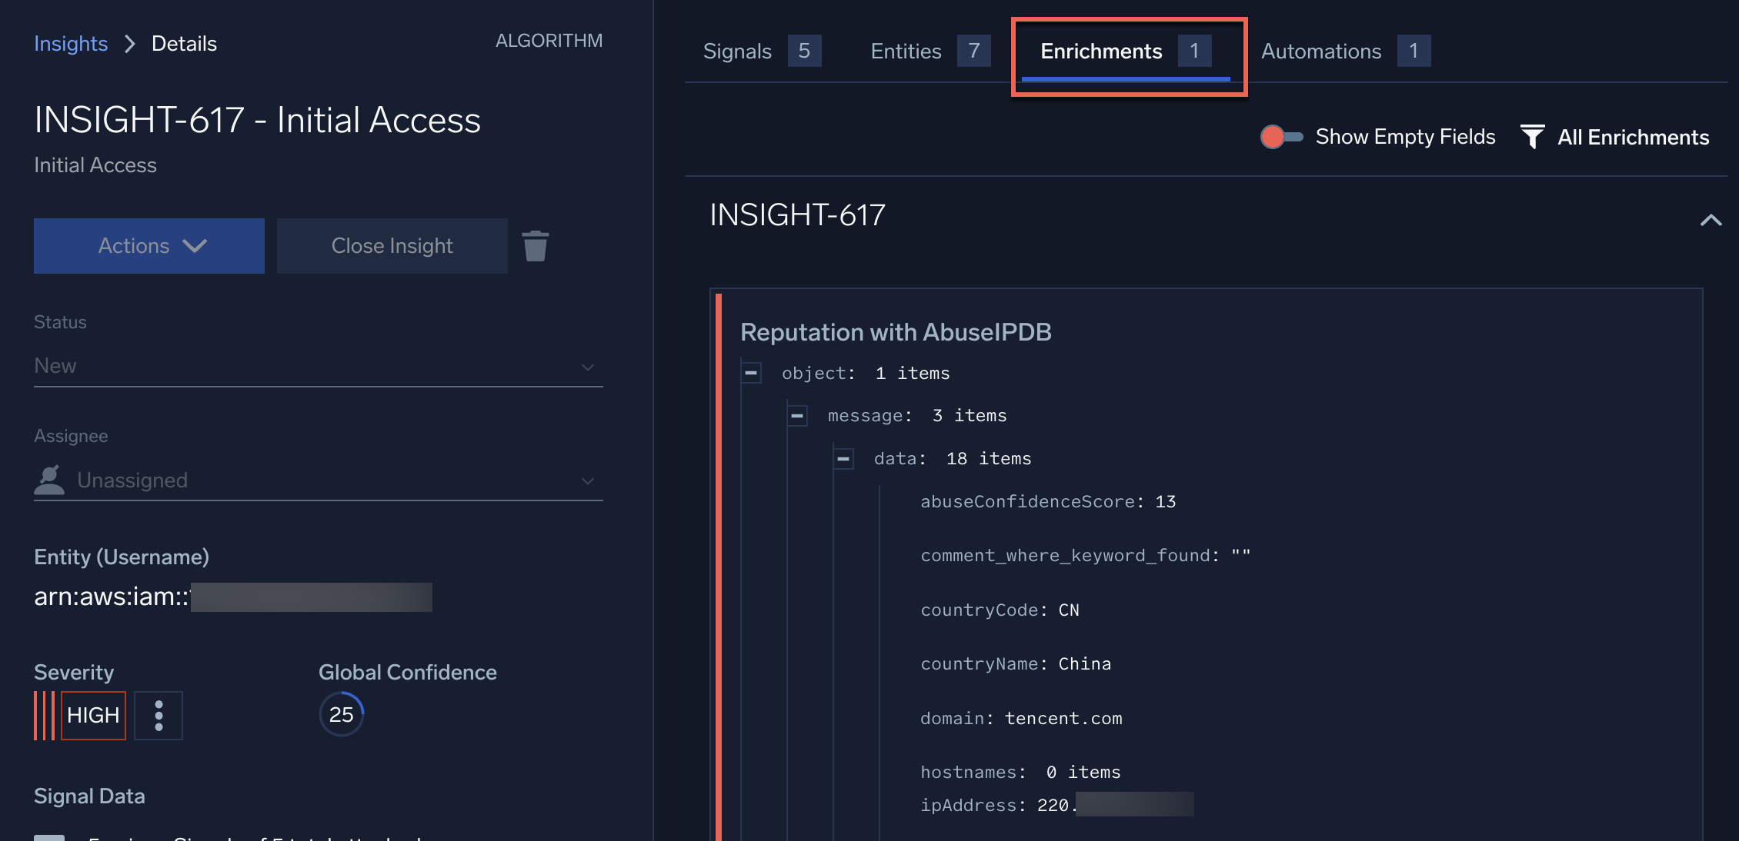Open the severity kebab menu next to HIGH
This screenshot has width=1739, height=841.
pos(158,715)
